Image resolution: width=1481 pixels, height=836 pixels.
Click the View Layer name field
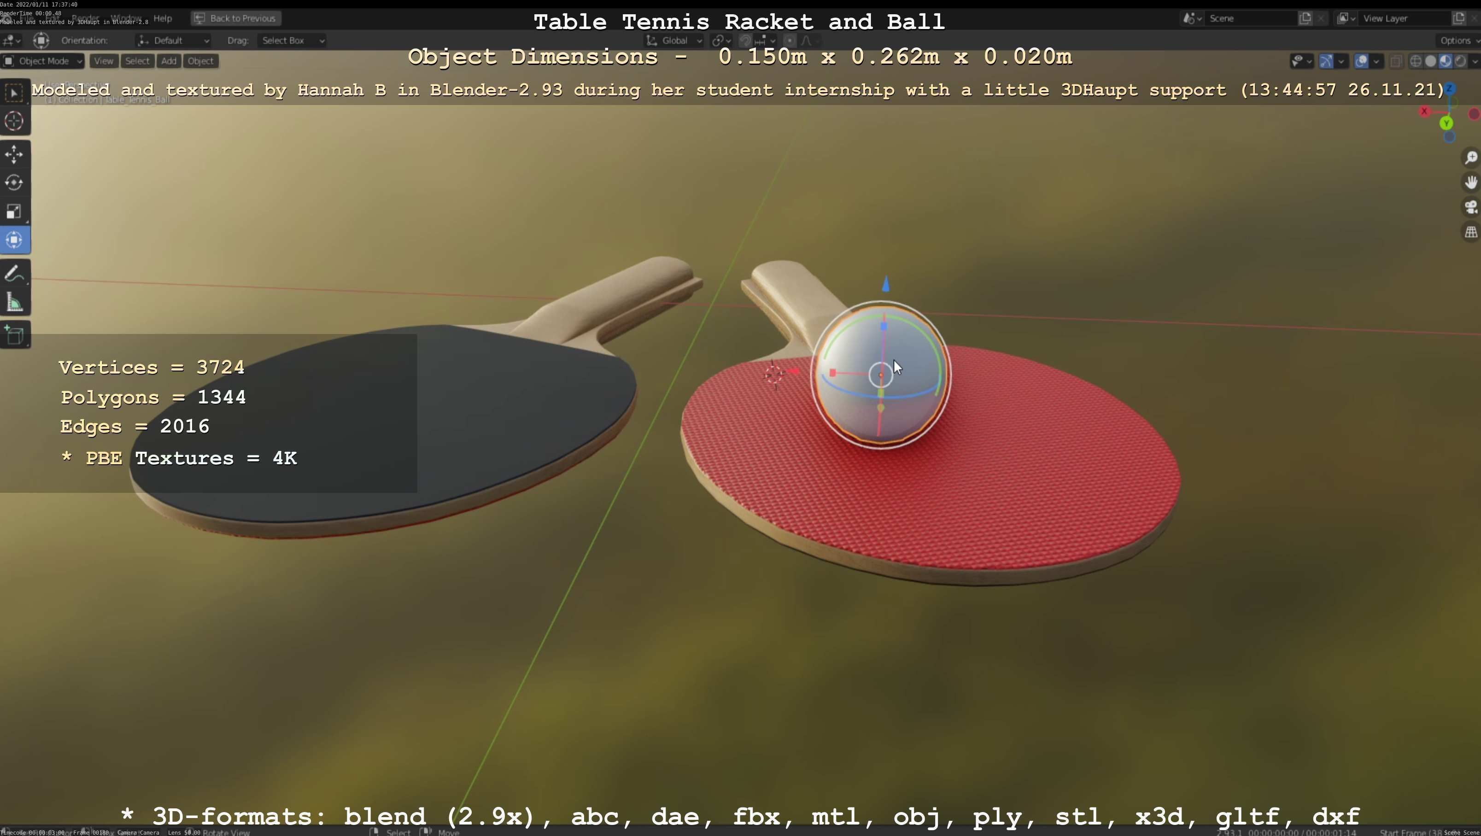point(1405,18)
